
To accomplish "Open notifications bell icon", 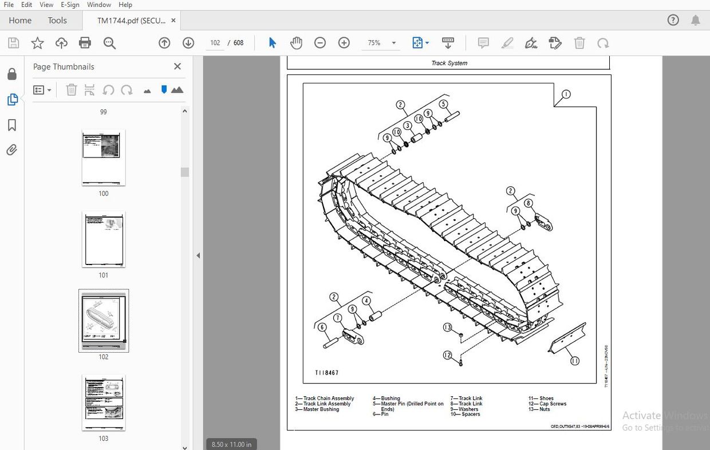I will (x=696, y=20).
